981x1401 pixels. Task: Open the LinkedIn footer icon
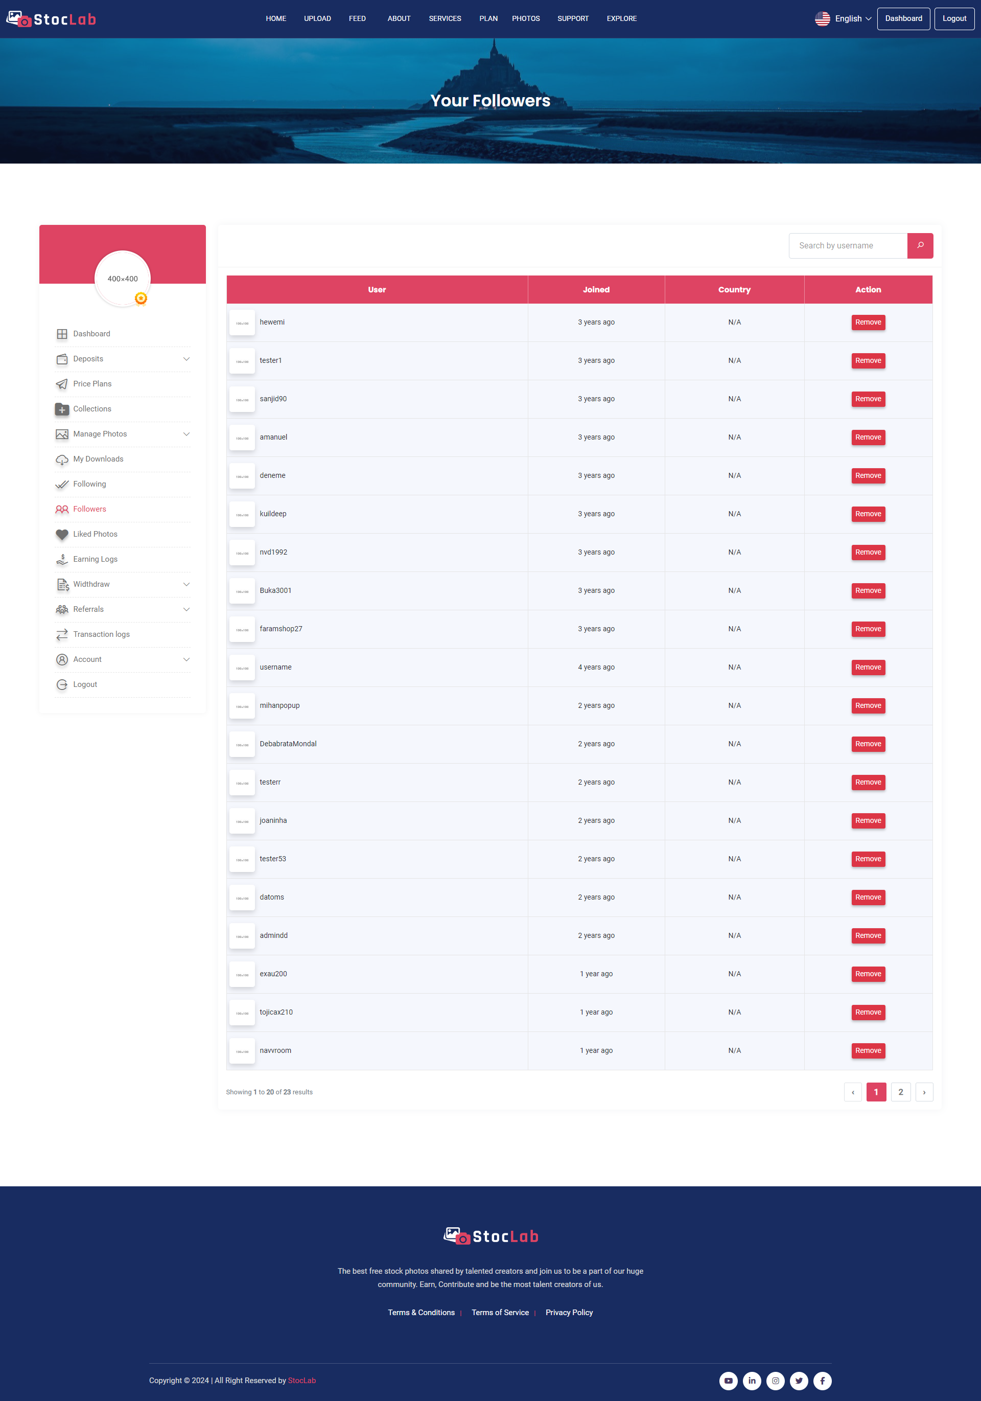752,1380
